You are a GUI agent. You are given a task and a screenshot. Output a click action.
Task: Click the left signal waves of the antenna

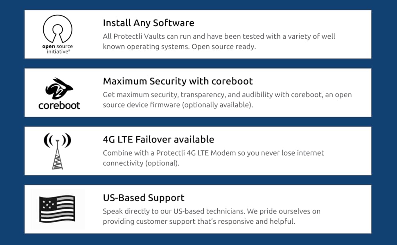tap(47, 140)
